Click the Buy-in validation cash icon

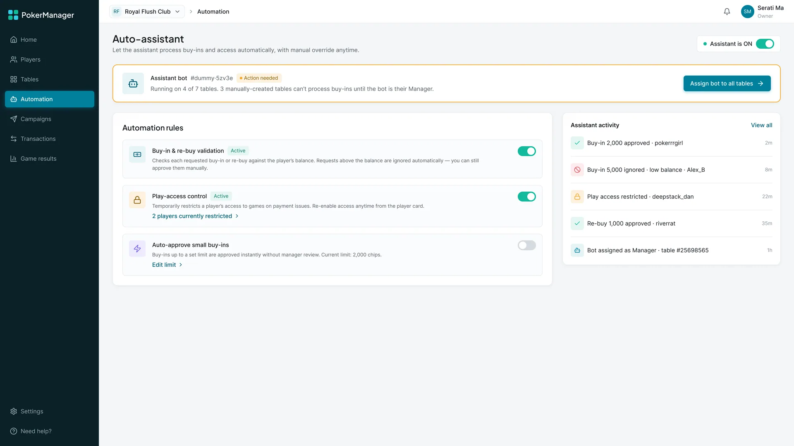137,154
